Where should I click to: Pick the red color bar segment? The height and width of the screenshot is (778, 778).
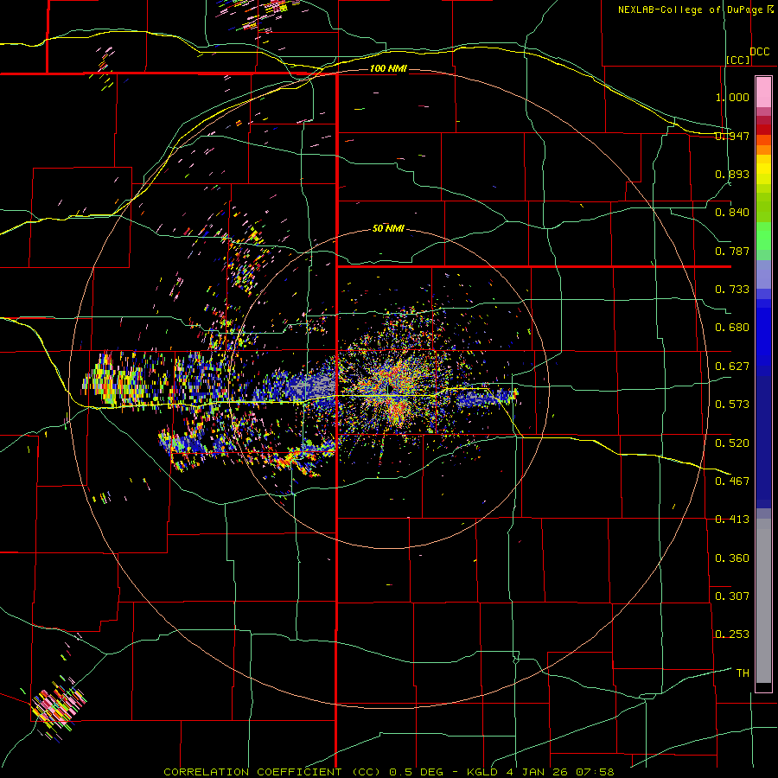763,130
